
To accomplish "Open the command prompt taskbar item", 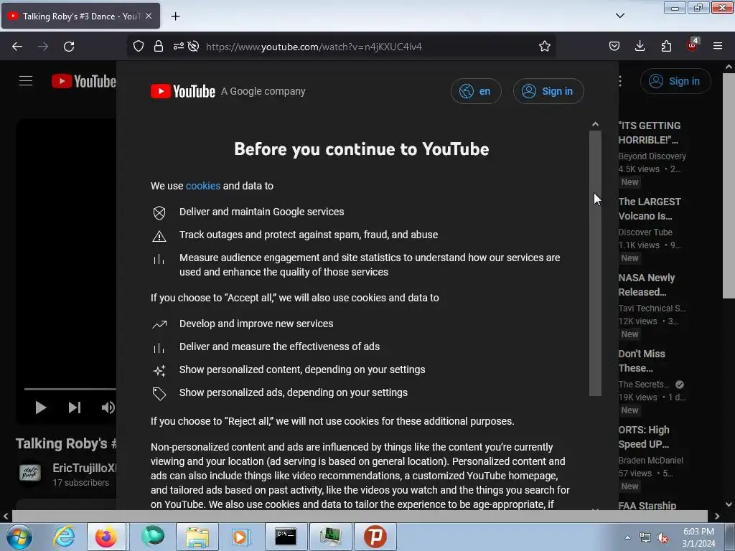I will pyautogui.click(x=286, y=537).
